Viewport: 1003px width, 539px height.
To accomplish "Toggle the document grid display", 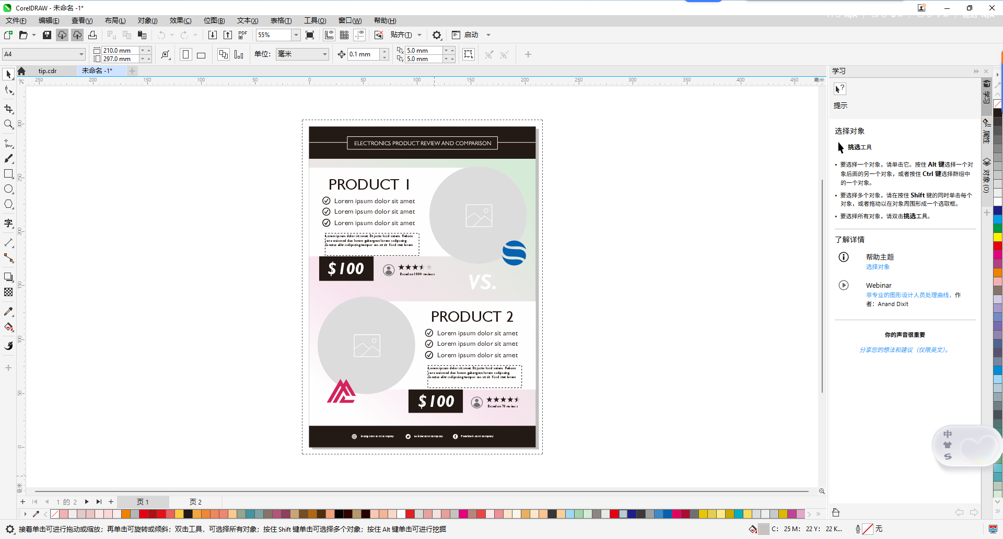I will pos(344,34).
